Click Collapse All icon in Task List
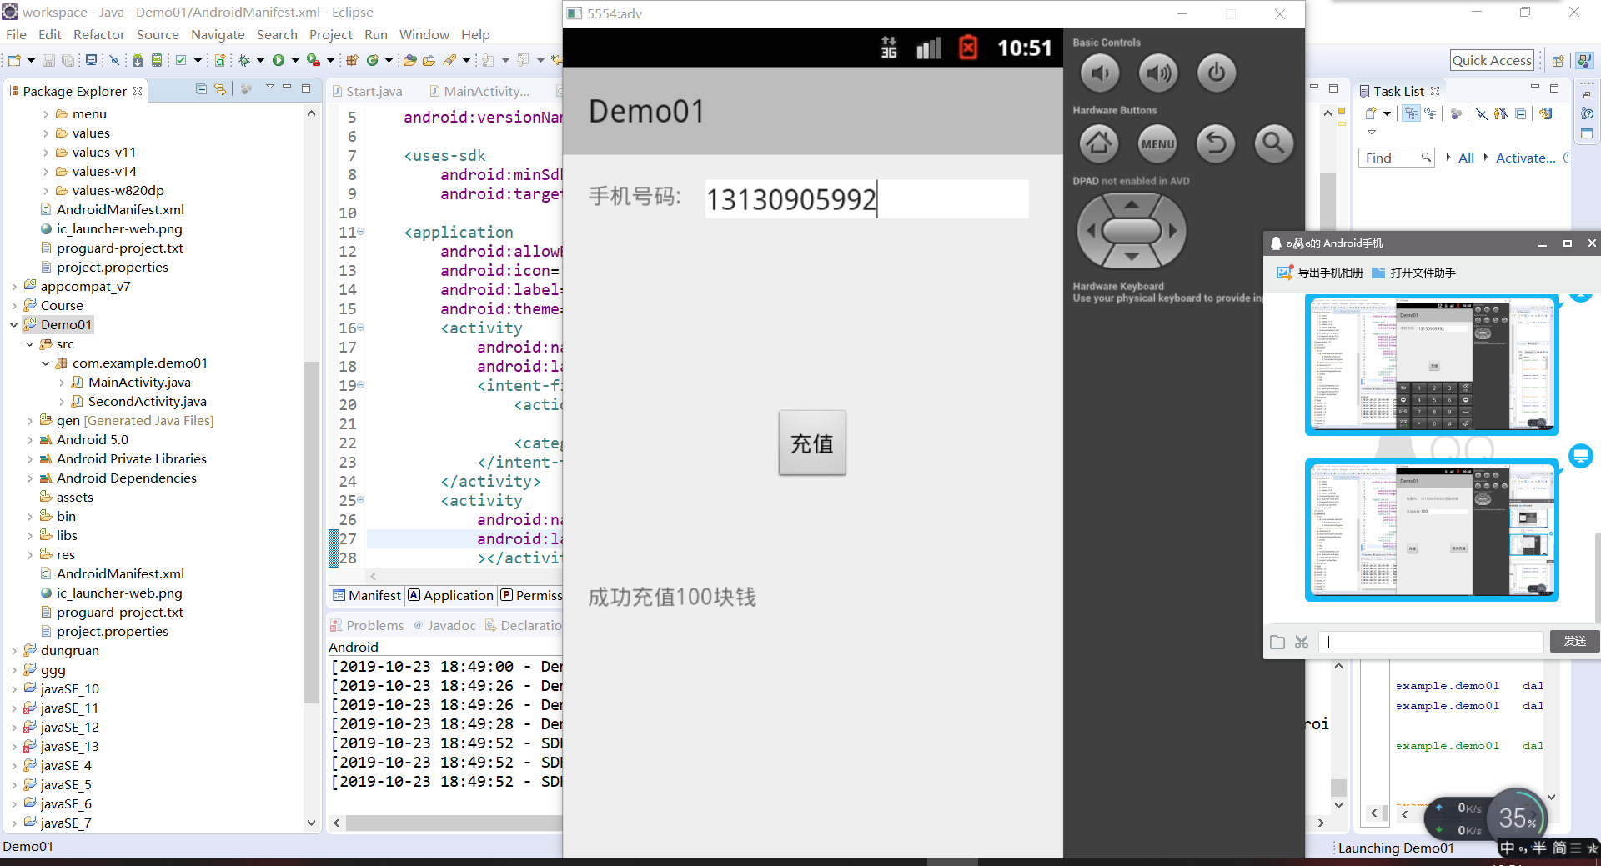 [x=1521, y=113]
